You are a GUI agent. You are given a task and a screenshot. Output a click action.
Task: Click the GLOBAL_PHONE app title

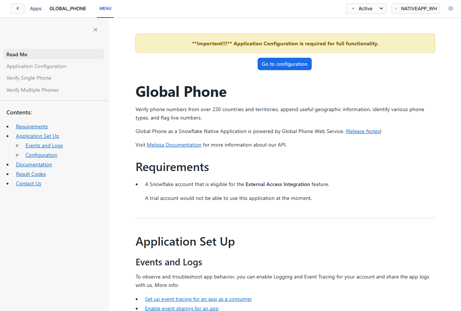[x=68, y=8]
